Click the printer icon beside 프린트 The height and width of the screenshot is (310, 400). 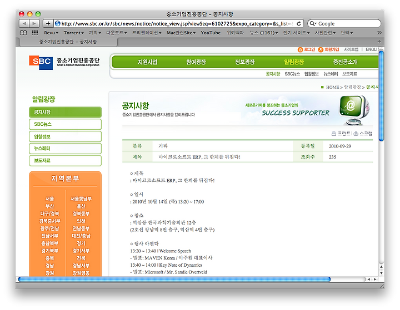pyautogui.click(x=334, y=133)
